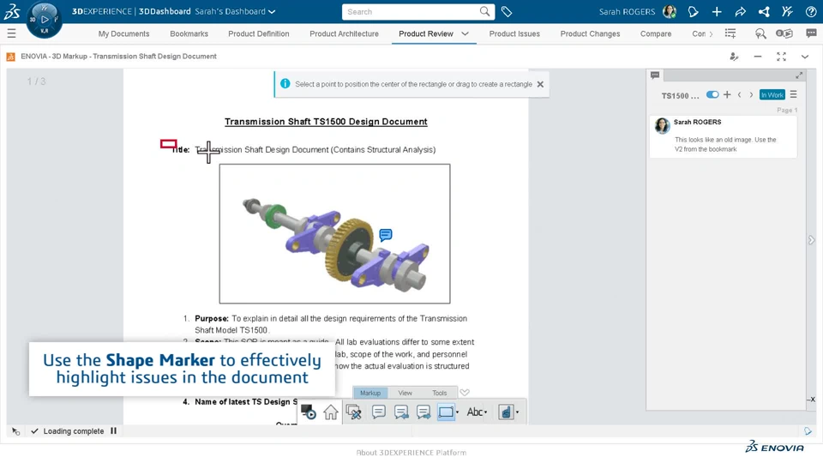Click the add tab list icon
The height and width of the screenshot is (463, 823).
coord(730,33)
